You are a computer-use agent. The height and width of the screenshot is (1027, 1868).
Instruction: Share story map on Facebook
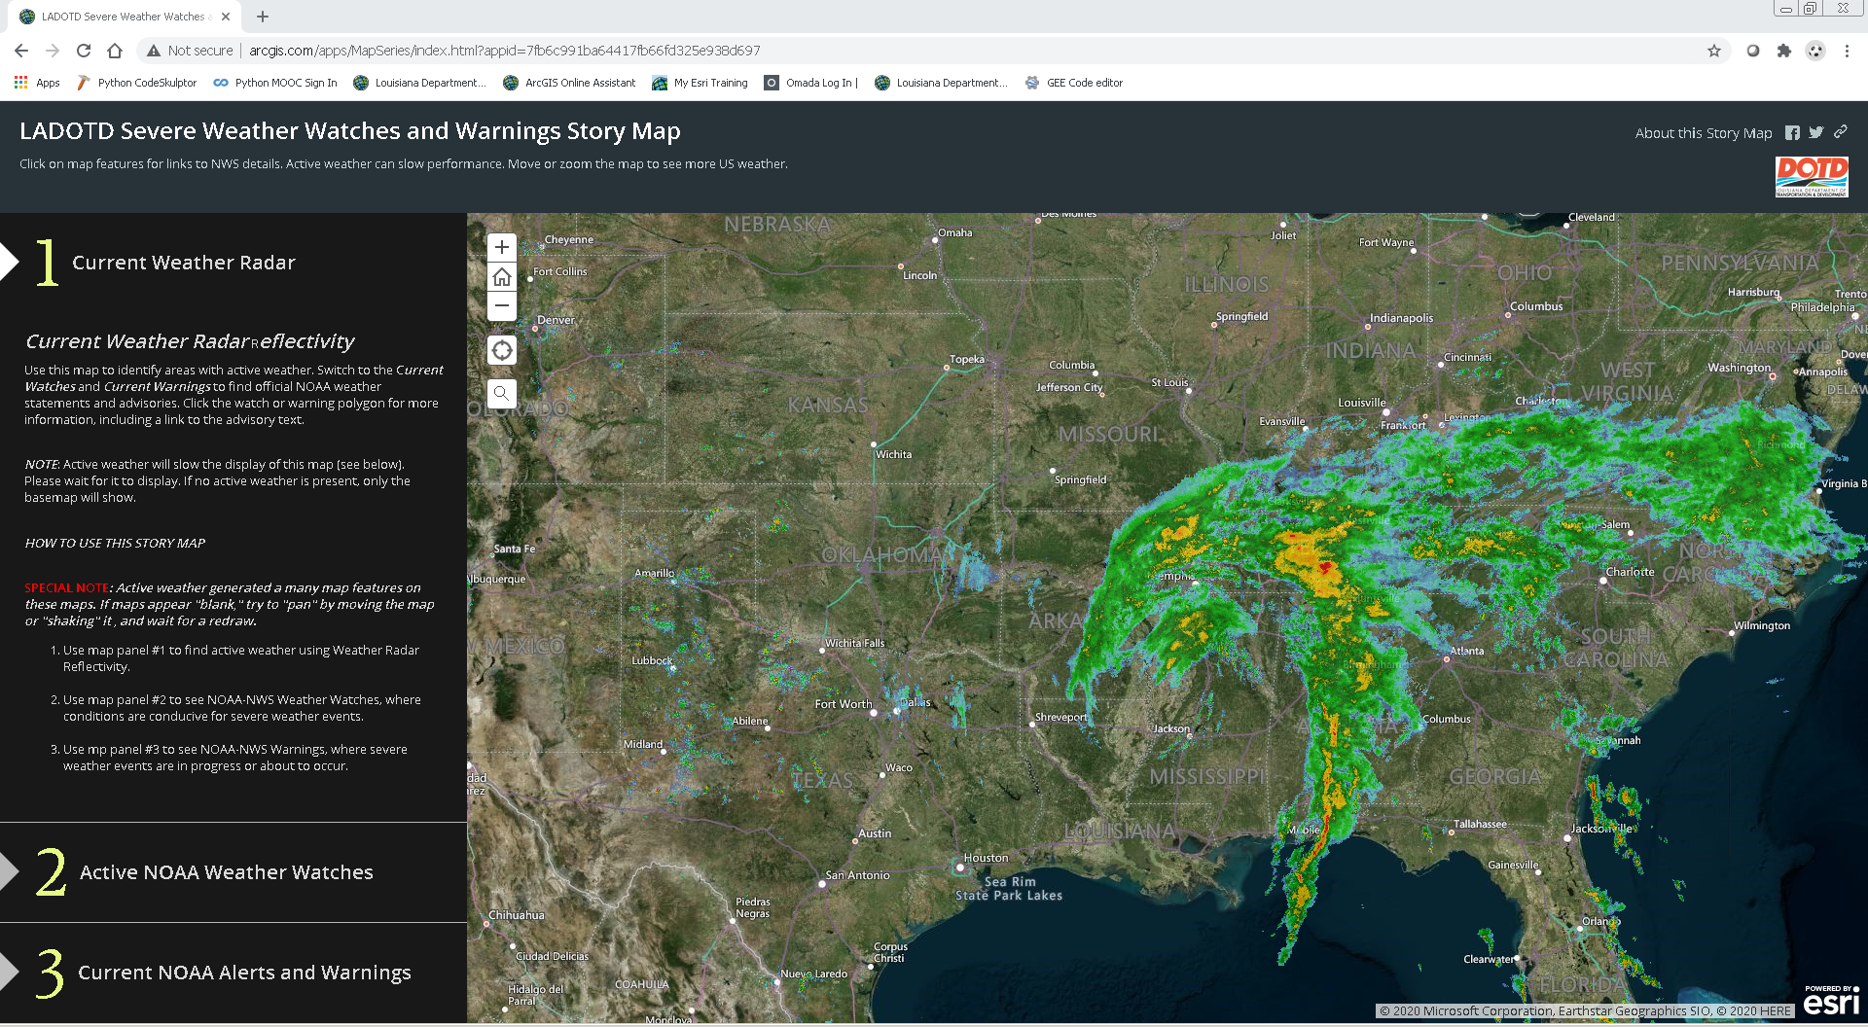point(1792,133)
